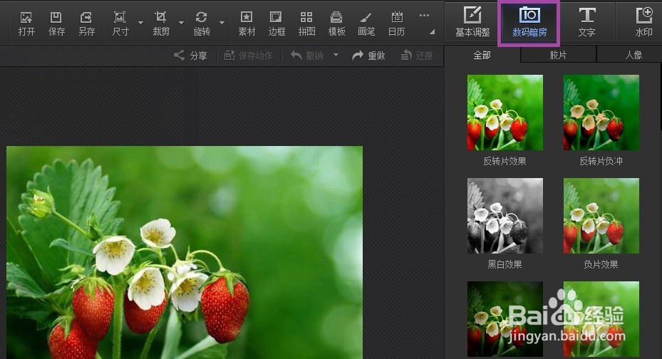Expand the 旋转 dropdown arrow

pyautogui.click(x=222, y=23)
